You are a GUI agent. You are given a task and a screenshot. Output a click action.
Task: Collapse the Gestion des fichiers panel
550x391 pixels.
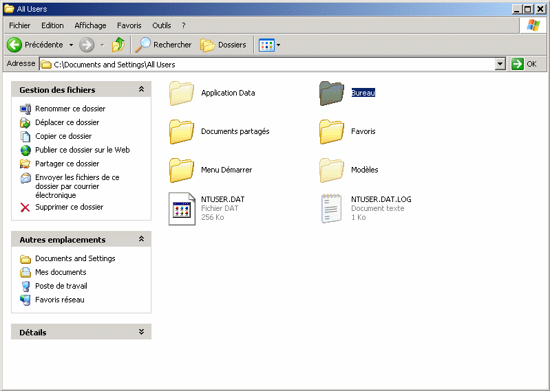point(141,89)
